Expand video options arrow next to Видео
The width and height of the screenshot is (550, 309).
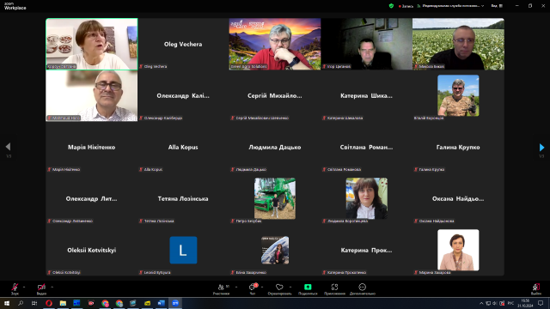(52, 287)
